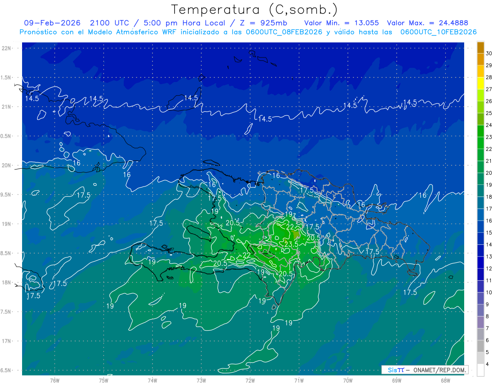The width and height of the screenshot is (500, 386).
Task: Click the "71W" longitude axis label
Action: pyautogui.click(x=299, y=381)
